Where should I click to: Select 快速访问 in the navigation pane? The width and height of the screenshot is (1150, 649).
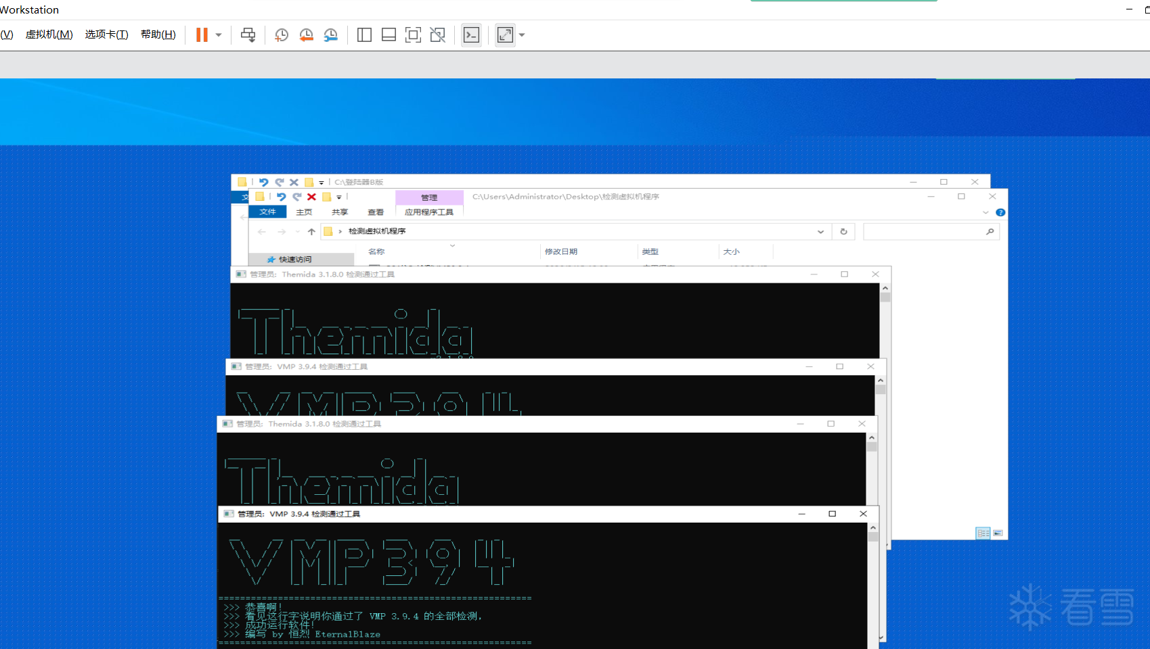coord(295,260)
